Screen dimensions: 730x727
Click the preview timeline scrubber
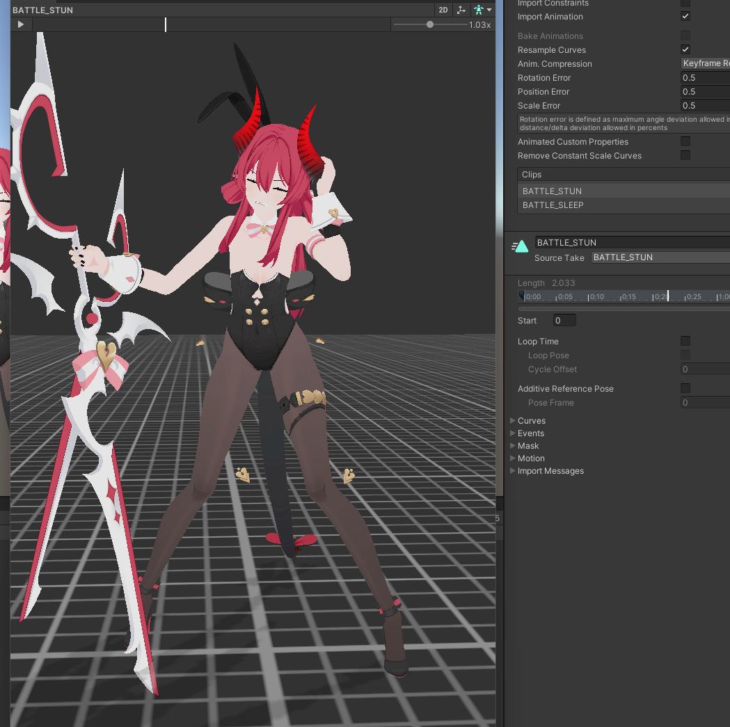point(165,24)
